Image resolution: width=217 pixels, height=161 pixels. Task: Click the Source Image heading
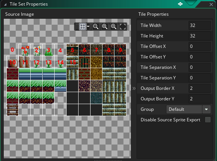pyautogui.click(x=19, y=14)
